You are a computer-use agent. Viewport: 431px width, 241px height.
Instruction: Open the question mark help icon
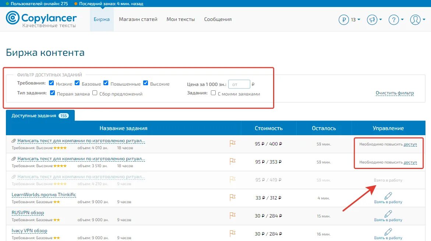pos(393,19)
